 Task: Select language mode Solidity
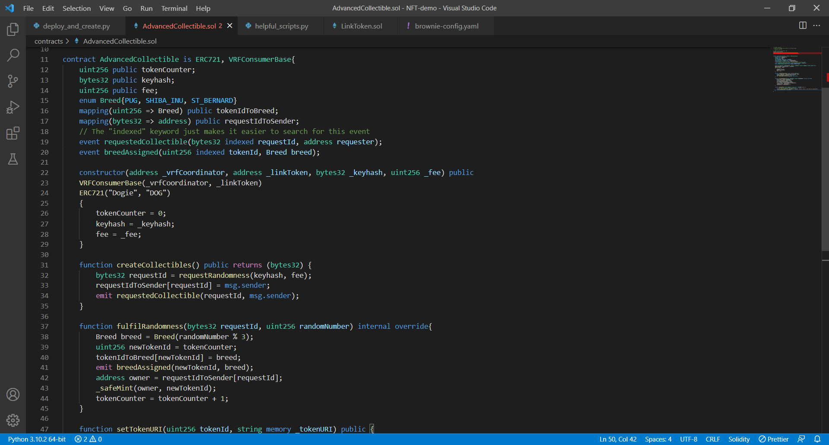click(739, 439)
